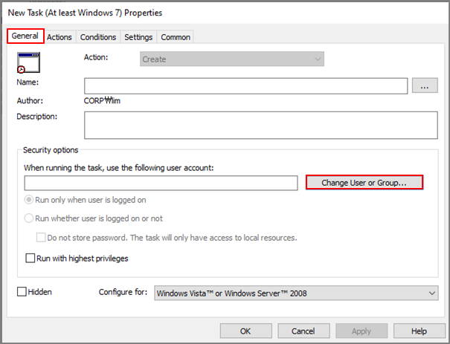Open the Common tab
Image resolution: width=450 pixels, height=344 pixels.
click(x=176, y=37)
